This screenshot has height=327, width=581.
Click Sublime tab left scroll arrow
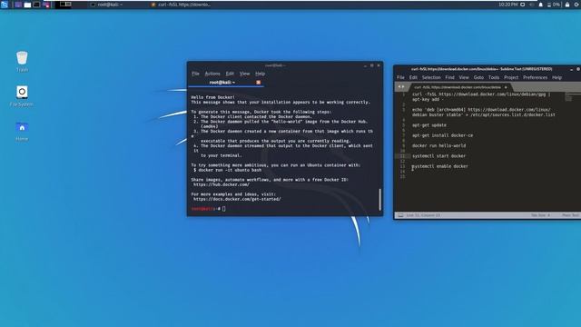[399, 87]
